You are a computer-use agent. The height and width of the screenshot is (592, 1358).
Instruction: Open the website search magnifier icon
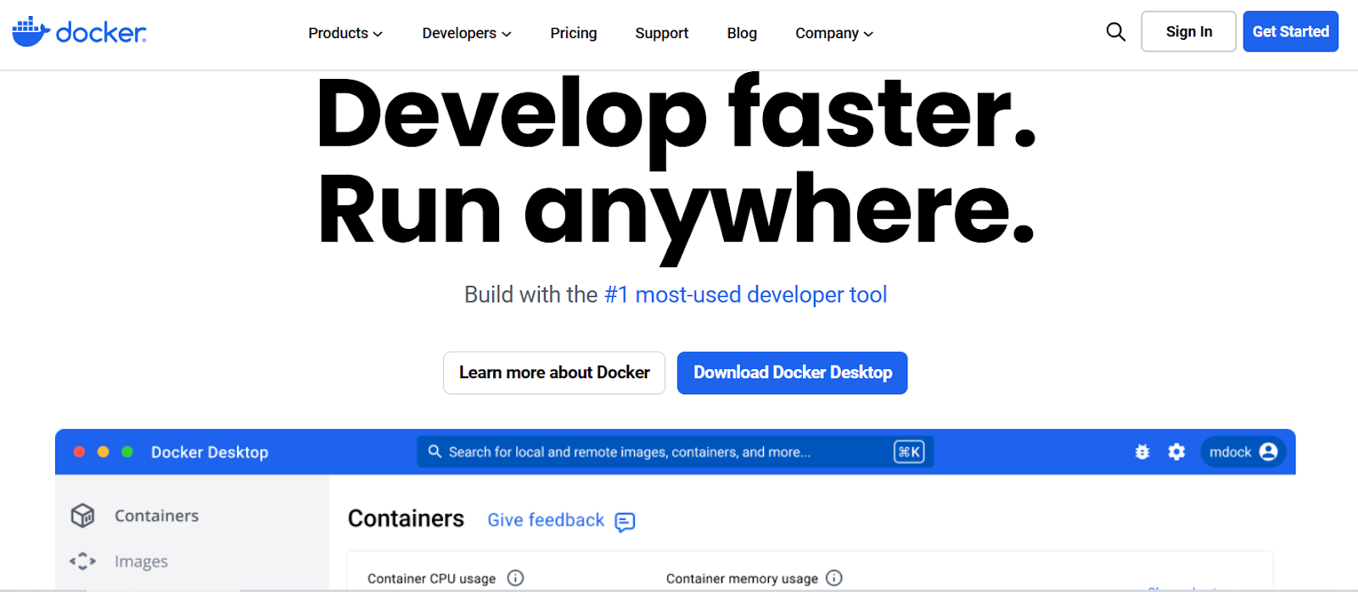[x=1116, y=32]
